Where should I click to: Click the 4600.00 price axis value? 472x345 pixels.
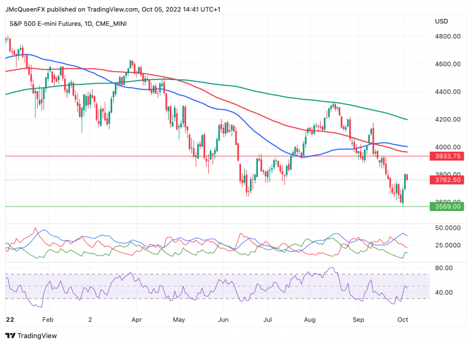[x=447, y=64]
